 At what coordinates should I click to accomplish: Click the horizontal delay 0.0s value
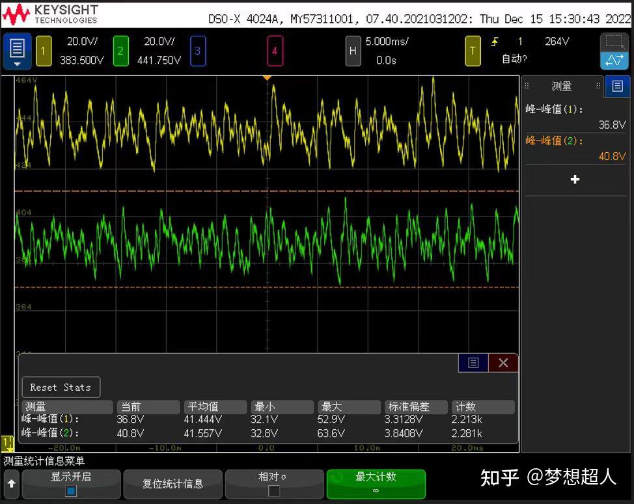point(386,60)
